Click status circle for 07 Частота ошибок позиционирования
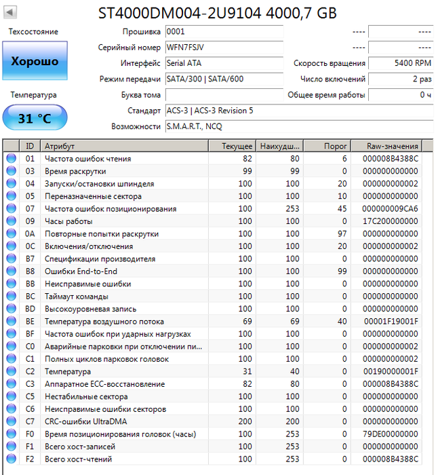The height and width of the screenshot is (475, 438). pos(12,208)
